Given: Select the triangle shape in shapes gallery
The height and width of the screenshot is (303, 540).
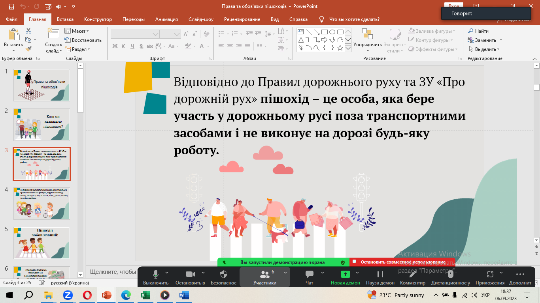Looking at the screenshot, I should coord(300,39).
